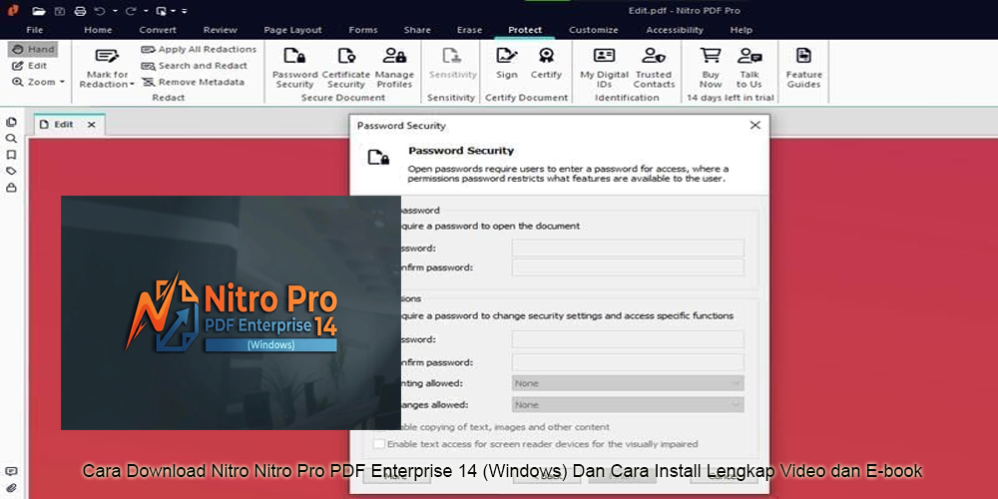Open My Digital IDs
The width and height of the screenshot is (998, 499).
pos(604,69)
